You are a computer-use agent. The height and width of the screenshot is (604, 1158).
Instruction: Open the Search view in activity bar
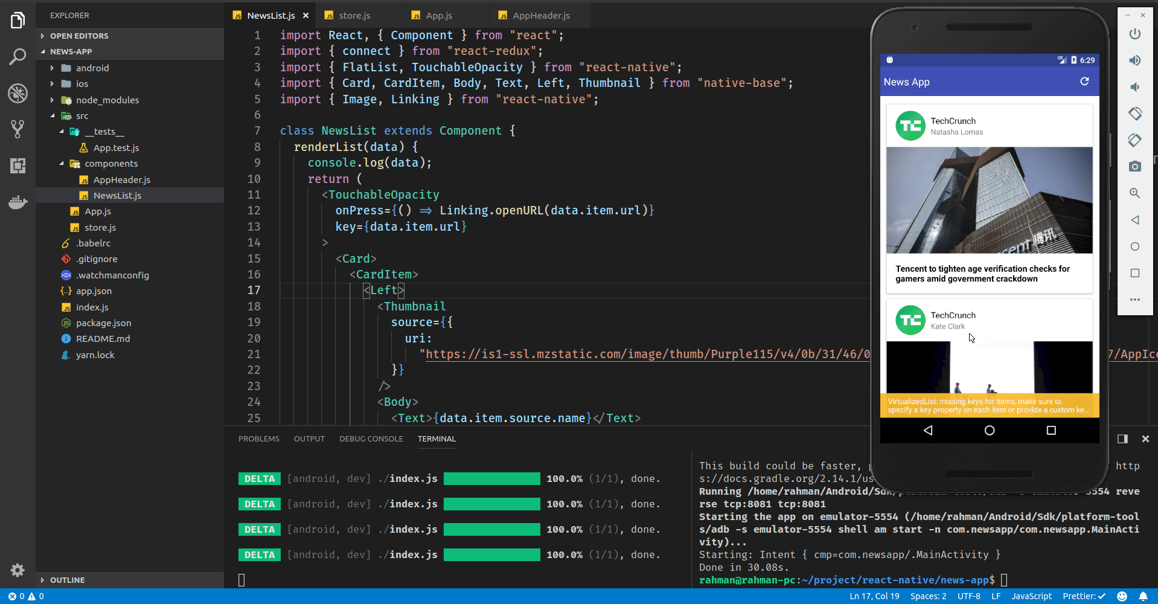click(18, 57)
